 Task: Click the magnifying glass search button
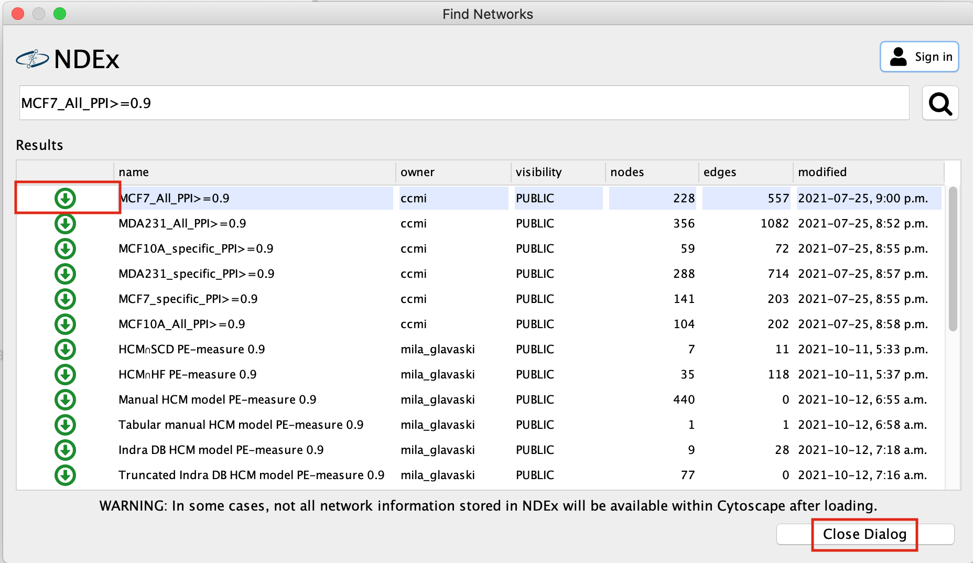(x=940, y=103)
